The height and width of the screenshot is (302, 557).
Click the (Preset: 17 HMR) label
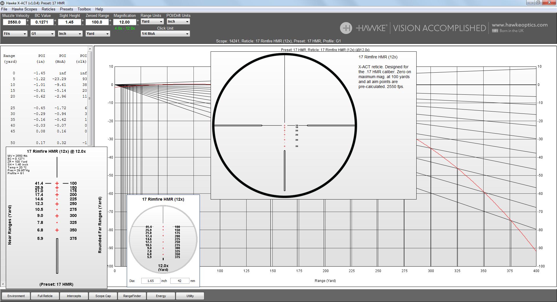(x=56, y=284)
